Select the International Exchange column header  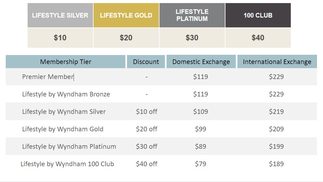pyautogui.click(x=277, y=62)
